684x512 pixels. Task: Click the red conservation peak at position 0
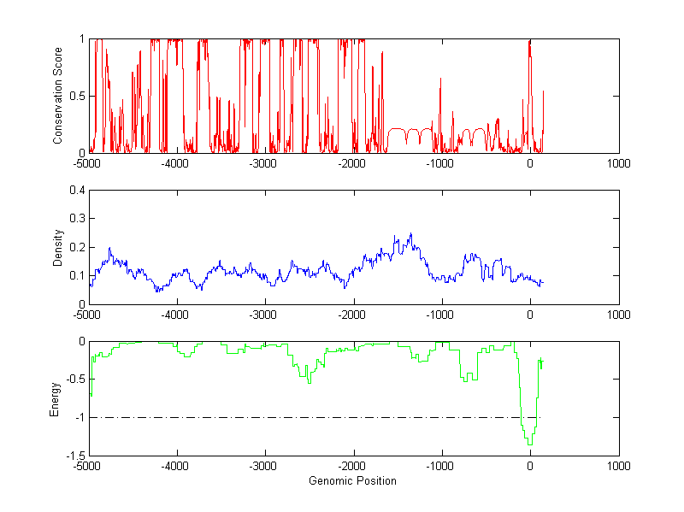[529, 43]
